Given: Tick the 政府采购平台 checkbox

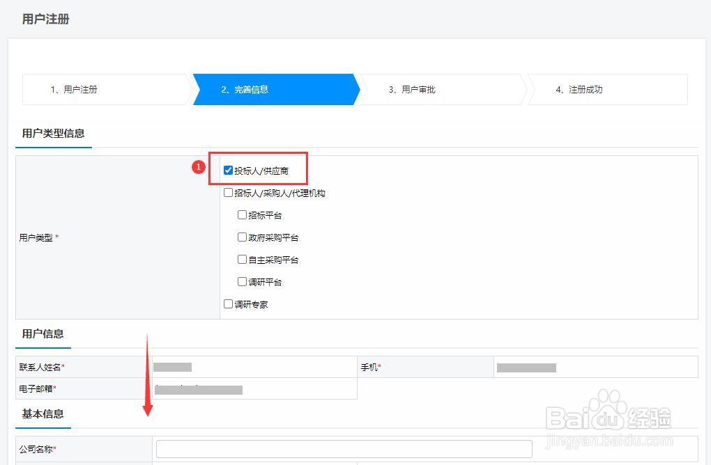Looking at the screenshot, I should (242, 237).
